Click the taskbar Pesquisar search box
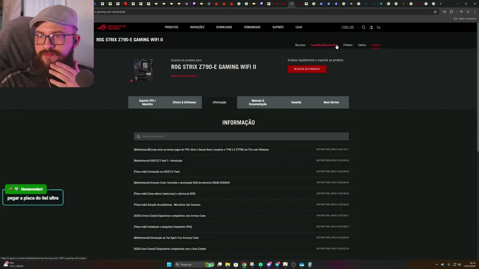Image resolution: width=479 pixels, height=269 pixels. (194, 265)
